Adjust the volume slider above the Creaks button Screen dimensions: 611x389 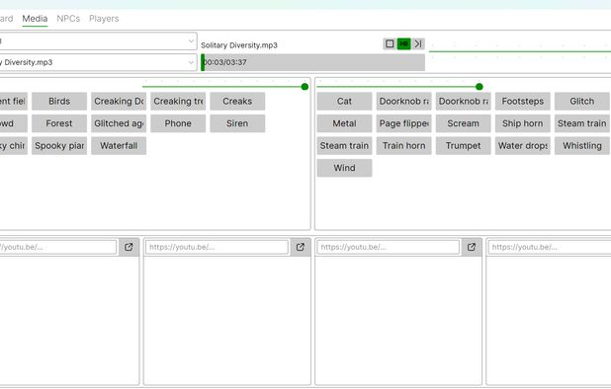[x=225, y=86]
